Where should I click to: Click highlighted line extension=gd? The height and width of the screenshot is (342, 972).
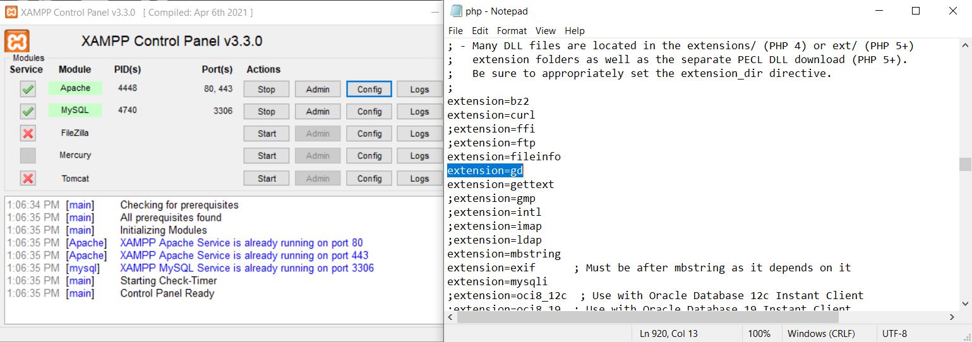[485, 170]
